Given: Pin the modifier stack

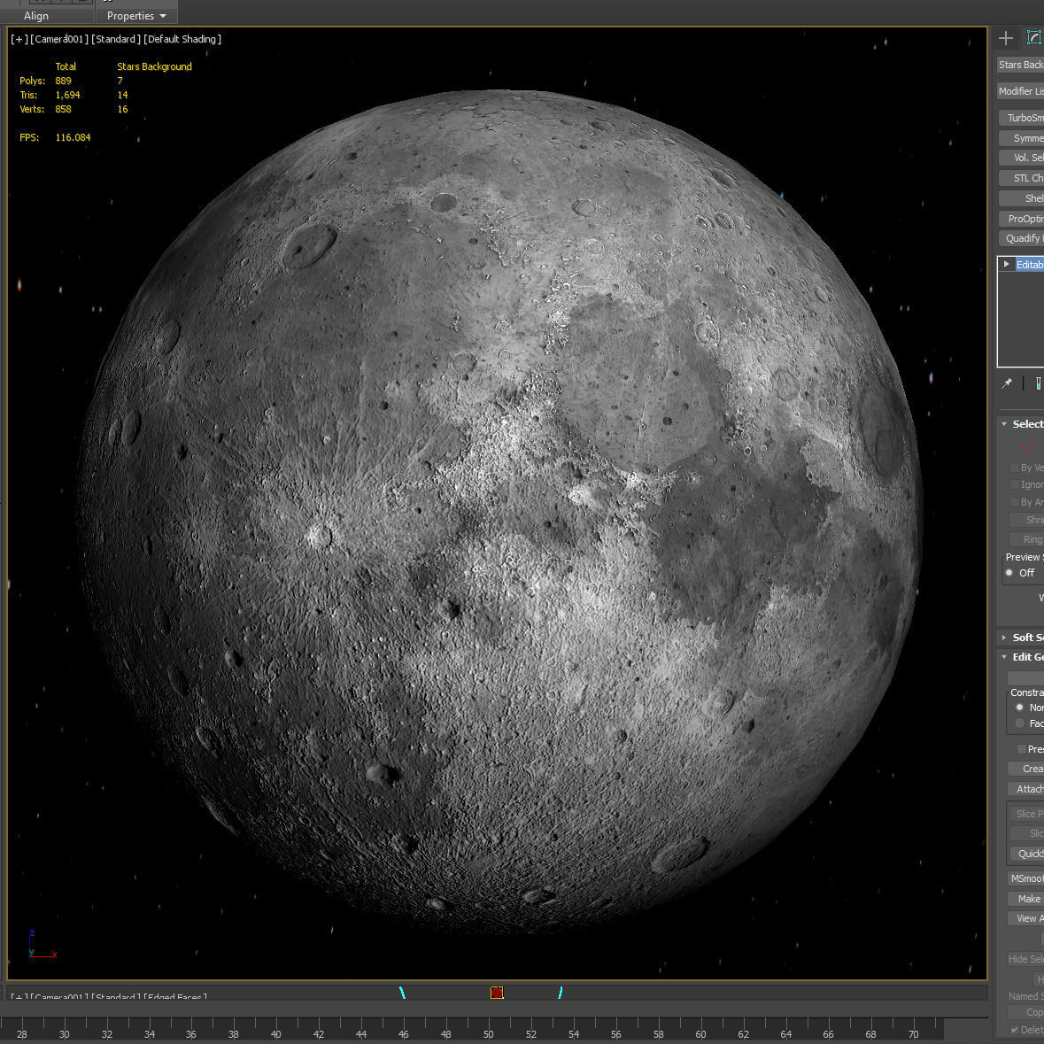Looking at the screenshot, I should click(1007, 383).
